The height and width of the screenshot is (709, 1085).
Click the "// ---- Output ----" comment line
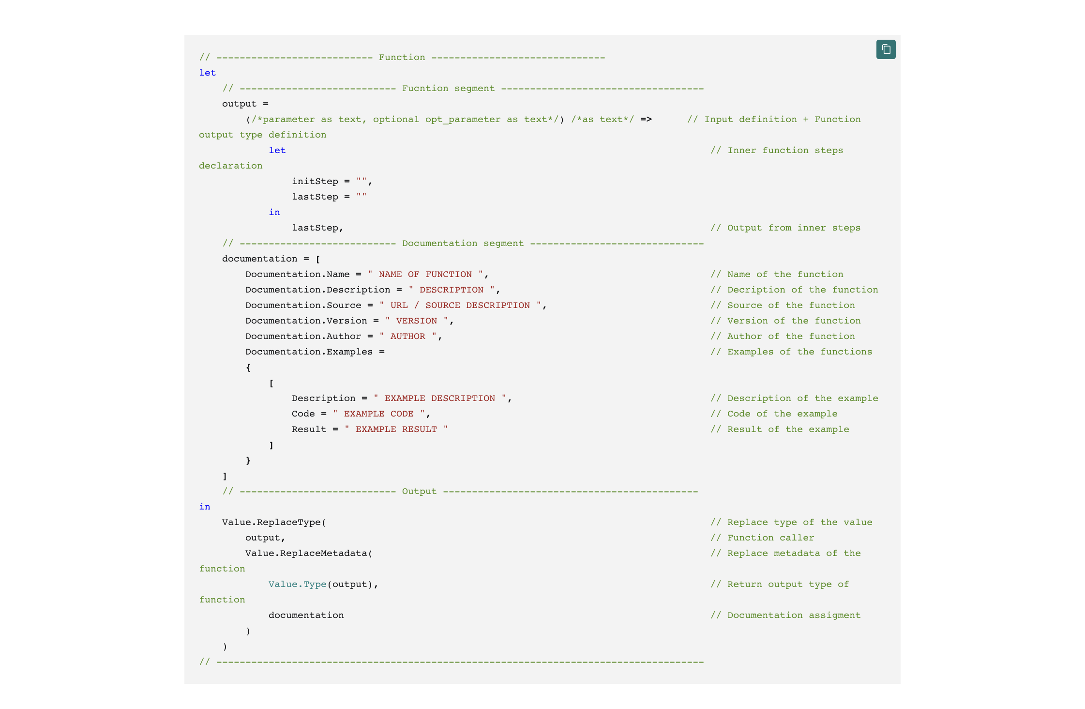tap(460, 491)
